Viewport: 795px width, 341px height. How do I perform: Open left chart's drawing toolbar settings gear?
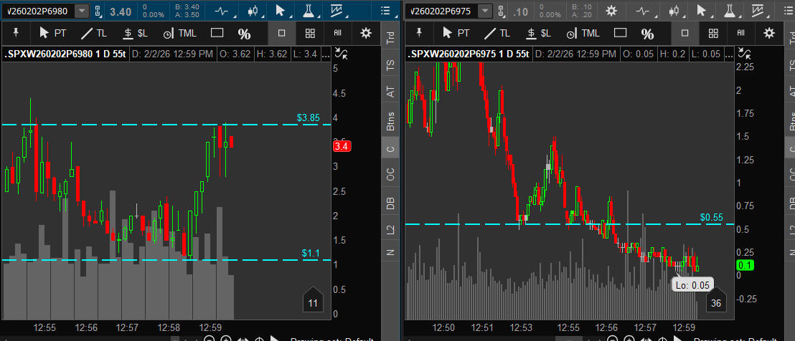(366, 33)
